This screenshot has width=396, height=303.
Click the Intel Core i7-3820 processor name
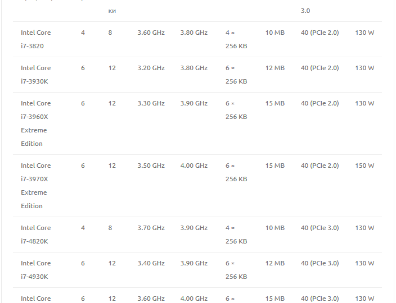(35, 39)
